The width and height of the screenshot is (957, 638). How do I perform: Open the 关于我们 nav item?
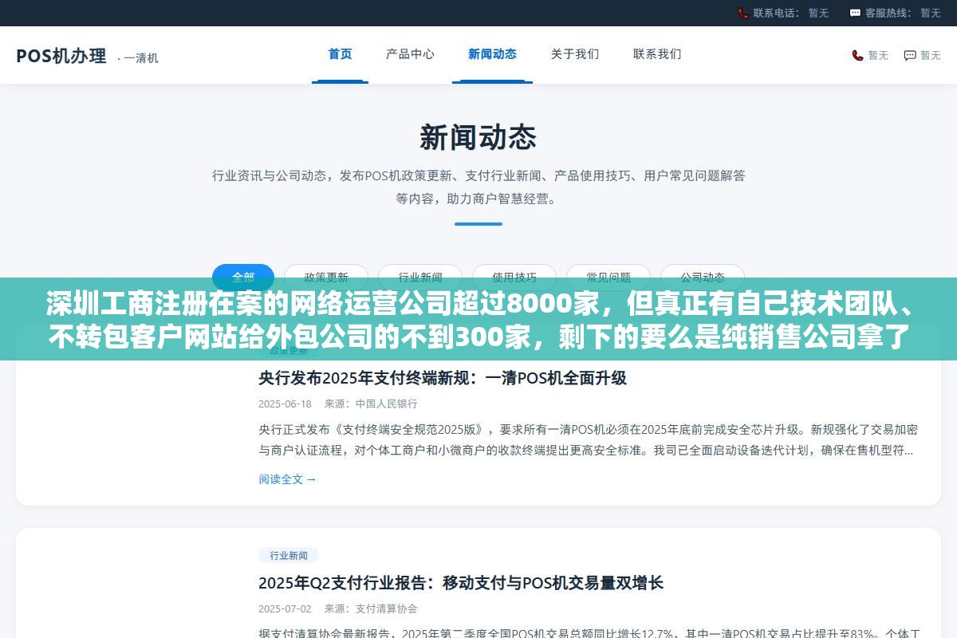tap(574, 54)
